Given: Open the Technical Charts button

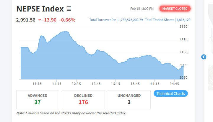Looking at the screenshot, I should (171, 93).
